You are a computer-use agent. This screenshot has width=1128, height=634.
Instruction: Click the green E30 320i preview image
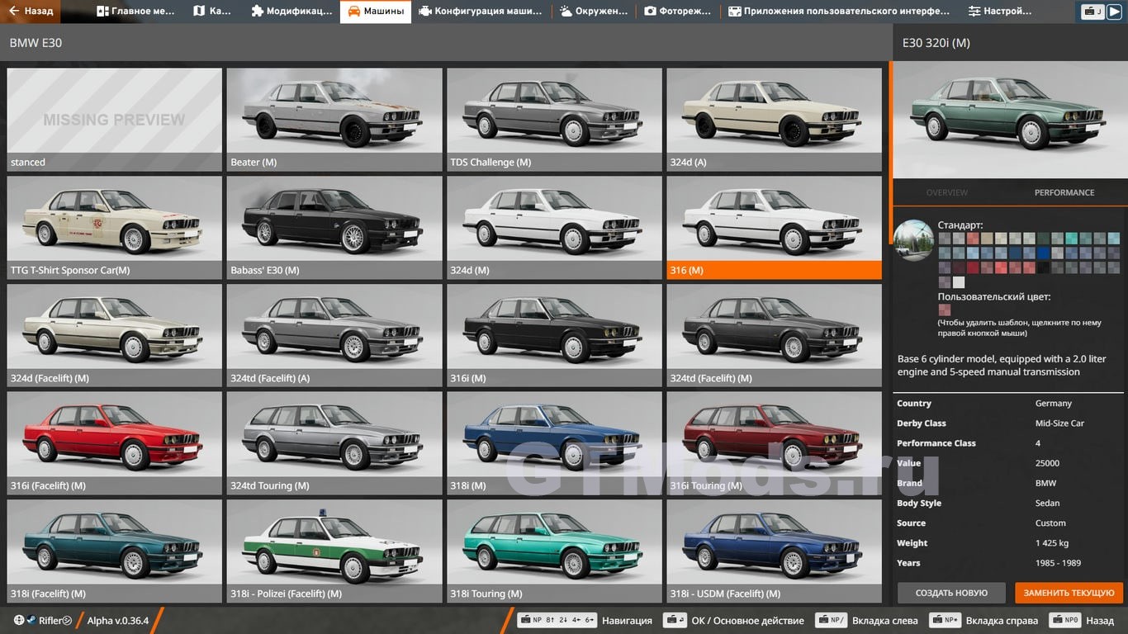point(1010,120)
